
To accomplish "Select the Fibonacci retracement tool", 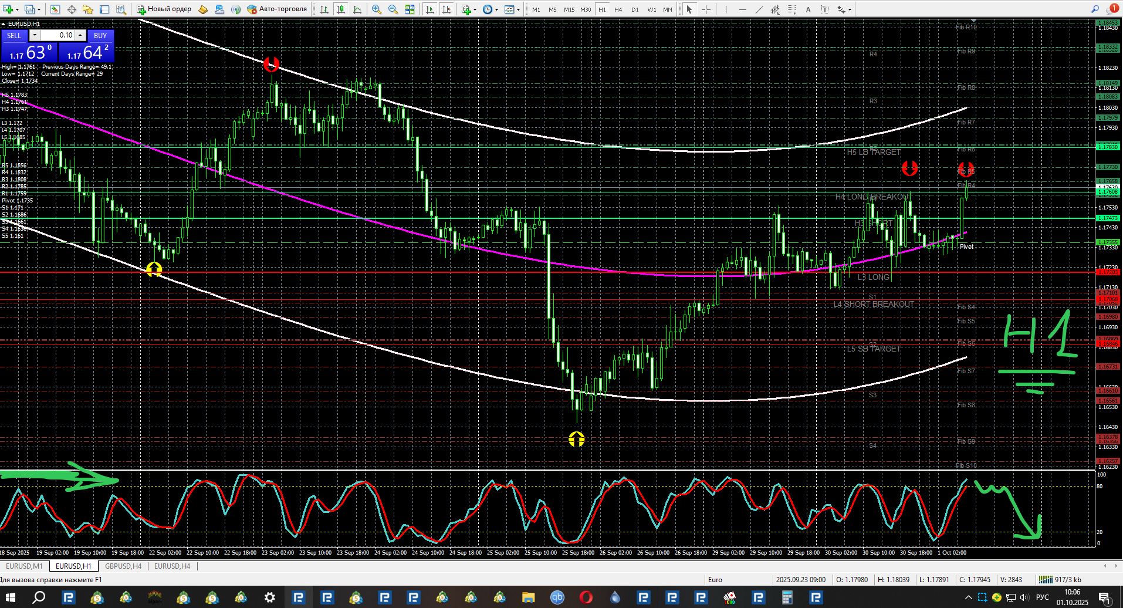I will (x=792, y=9).
